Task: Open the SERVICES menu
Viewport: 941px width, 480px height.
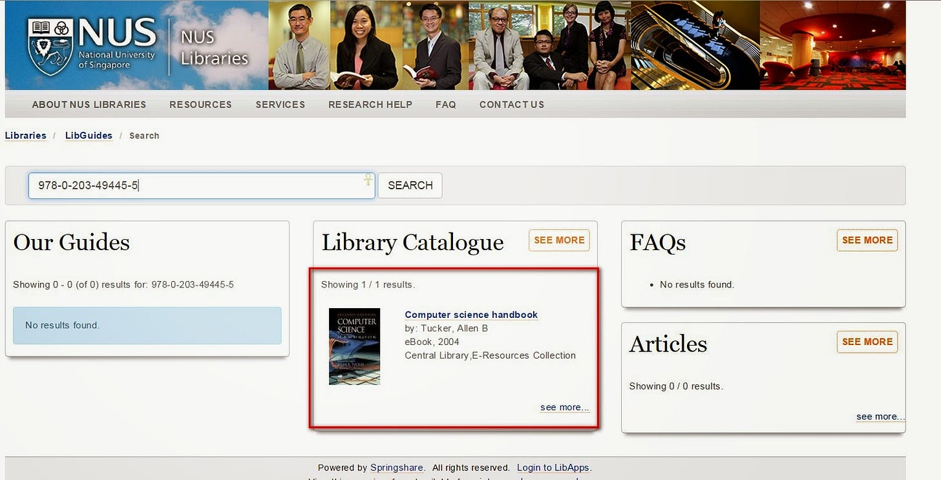Action: [x=280, y=105]
